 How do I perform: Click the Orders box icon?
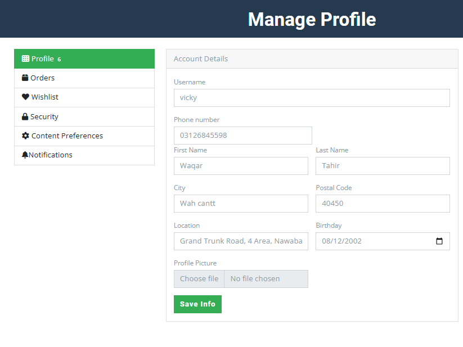point(25,78)
